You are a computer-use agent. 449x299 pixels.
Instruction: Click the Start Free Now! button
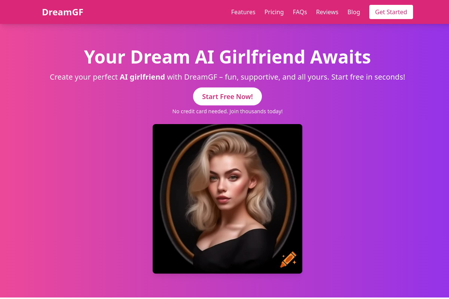pos(227,96)
